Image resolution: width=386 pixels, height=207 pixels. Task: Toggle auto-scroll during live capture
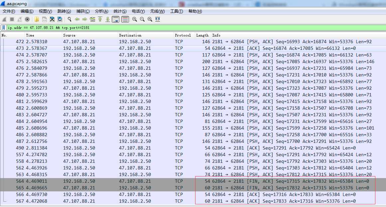[115, 19]
